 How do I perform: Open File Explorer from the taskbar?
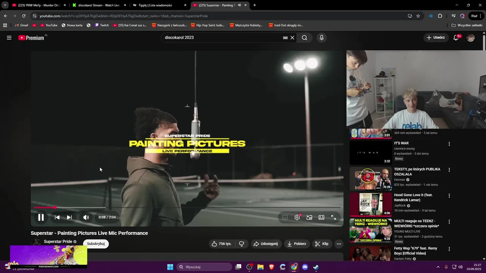260,267
